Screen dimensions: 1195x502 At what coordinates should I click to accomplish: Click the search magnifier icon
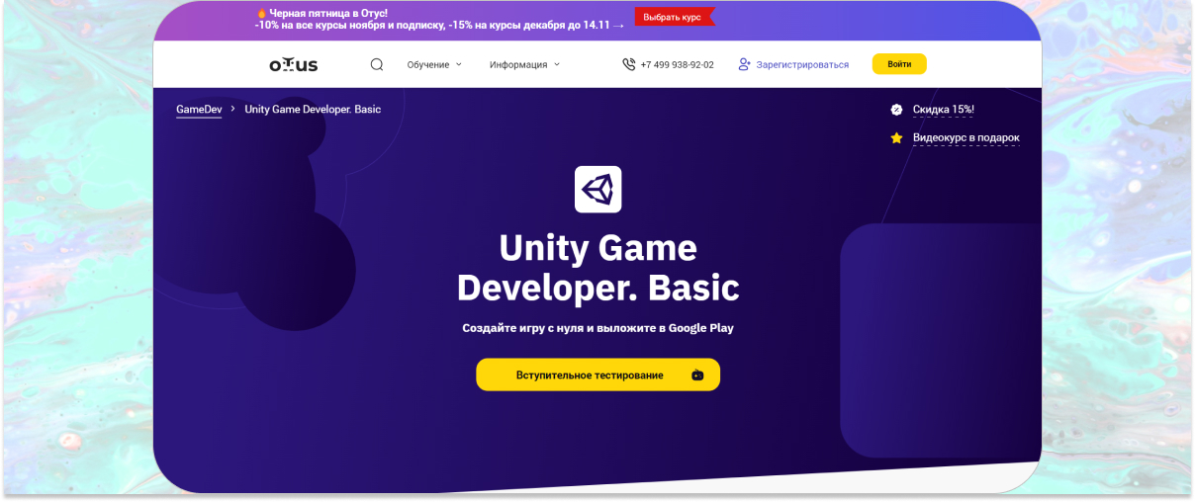point(377,65)
